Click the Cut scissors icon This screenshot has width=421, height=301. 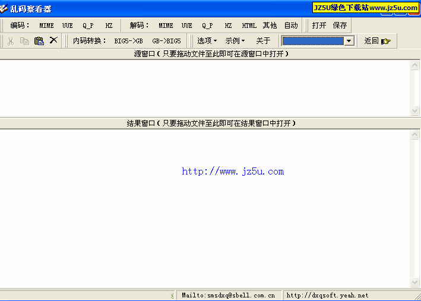click(x=11, y=41)
